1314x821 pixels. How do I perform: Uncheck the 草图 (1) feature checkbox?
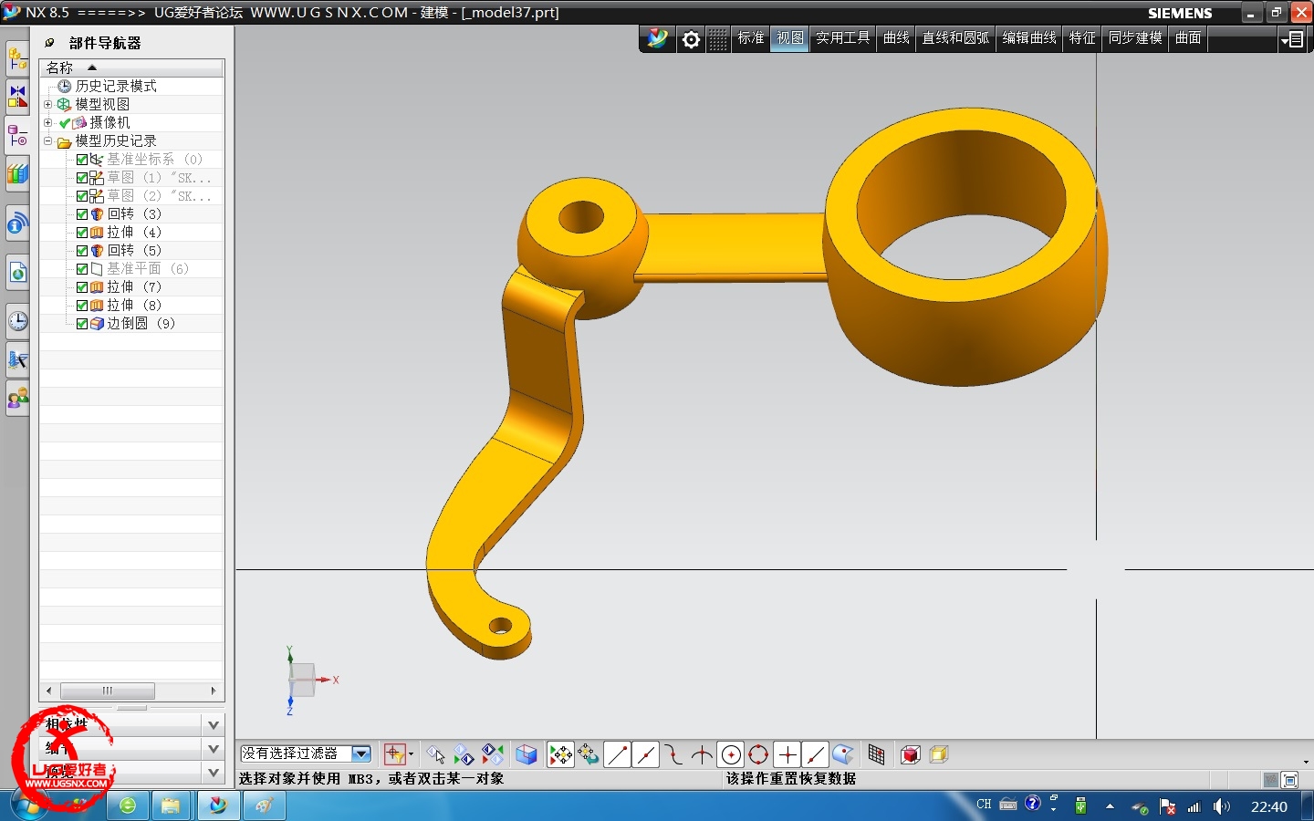click(82, 178)
